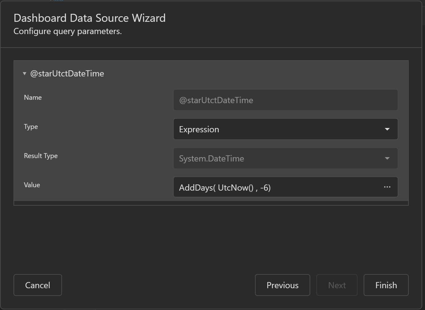The image size is (425, 310).
Task: Select the @starUtctDateTime parameter header text
Action: tap(67, 74)
